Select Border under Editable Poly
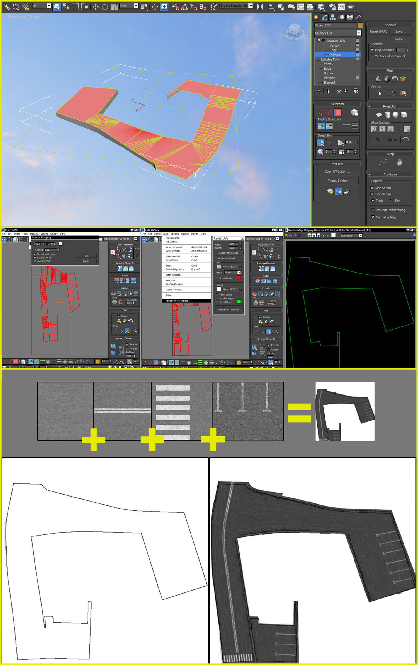The height and width of the screenshot is (665, 418). coord(328,73)
